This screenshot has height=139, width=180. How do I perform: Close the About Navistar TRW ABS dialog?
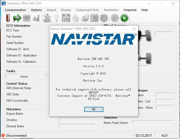click(x=134, y=28)
